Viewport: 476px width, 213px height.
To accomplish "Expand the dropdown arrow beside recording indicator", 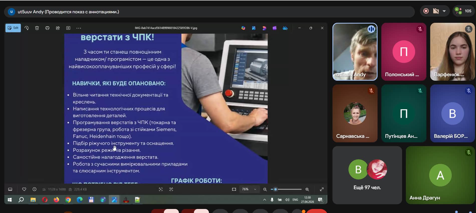I will (444, 11).
